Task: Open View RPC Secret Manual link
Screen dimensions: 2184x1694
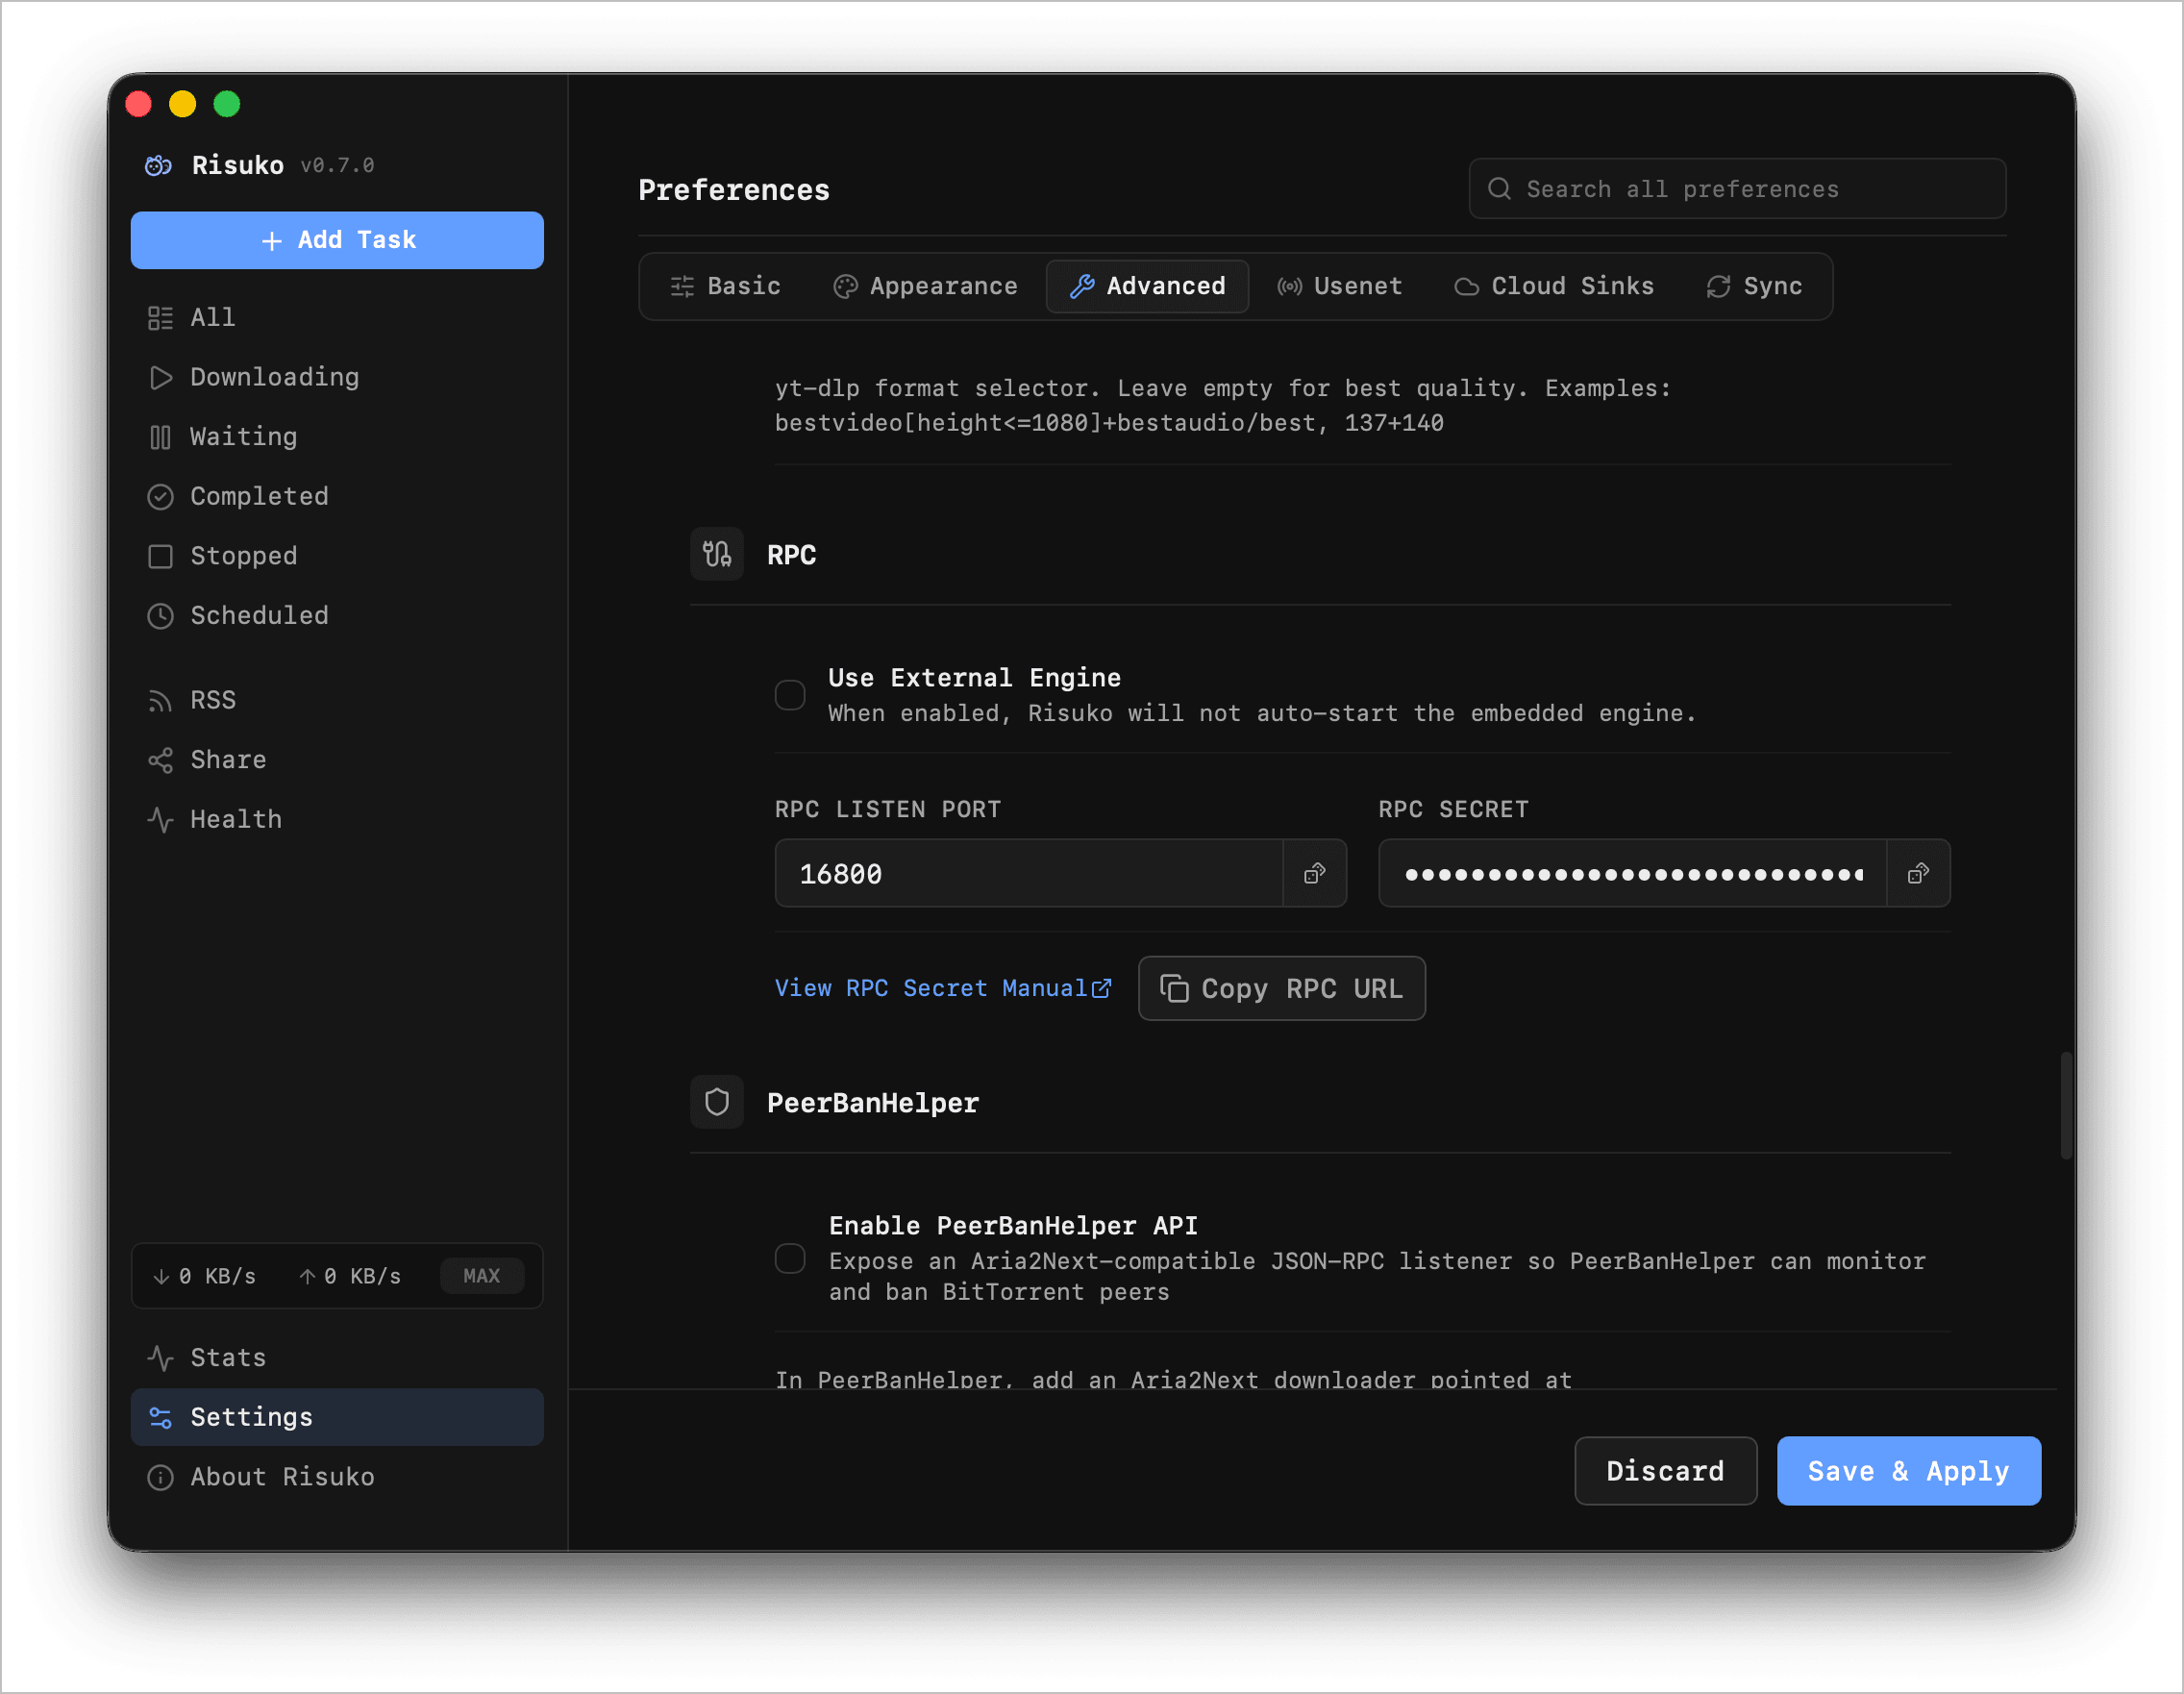Action: [943, 989]
